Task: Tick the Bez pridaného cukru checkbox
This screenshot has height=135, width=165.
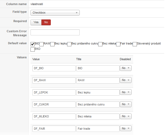Action: [69, 44]
